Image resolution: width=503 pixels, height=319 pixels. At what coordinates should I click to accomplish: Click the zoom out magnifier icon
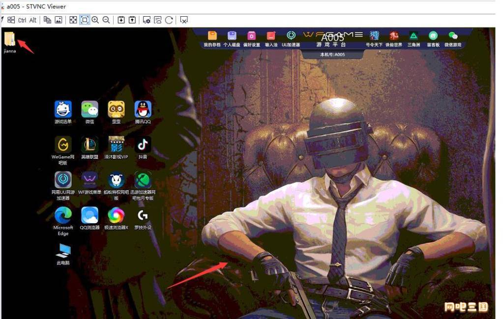106,20
